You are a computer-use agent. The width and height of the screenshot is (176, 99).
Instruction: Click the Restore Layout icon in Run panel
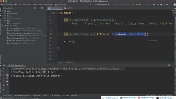(4, 85)
